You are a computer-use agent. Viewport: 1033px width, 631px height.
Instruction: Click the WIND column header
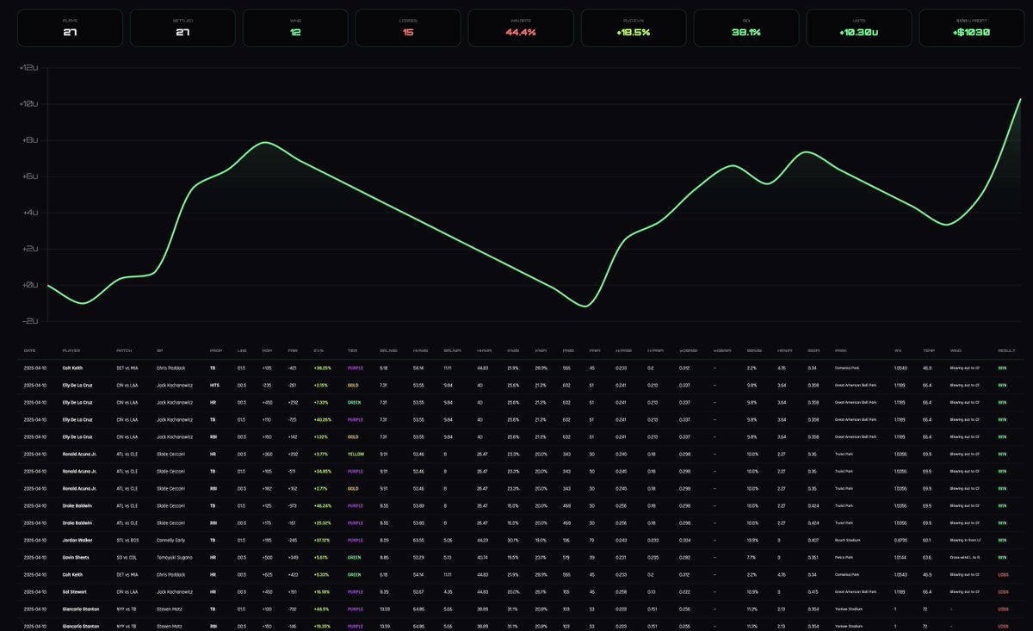pyautogui.click(x=956, y=350)
